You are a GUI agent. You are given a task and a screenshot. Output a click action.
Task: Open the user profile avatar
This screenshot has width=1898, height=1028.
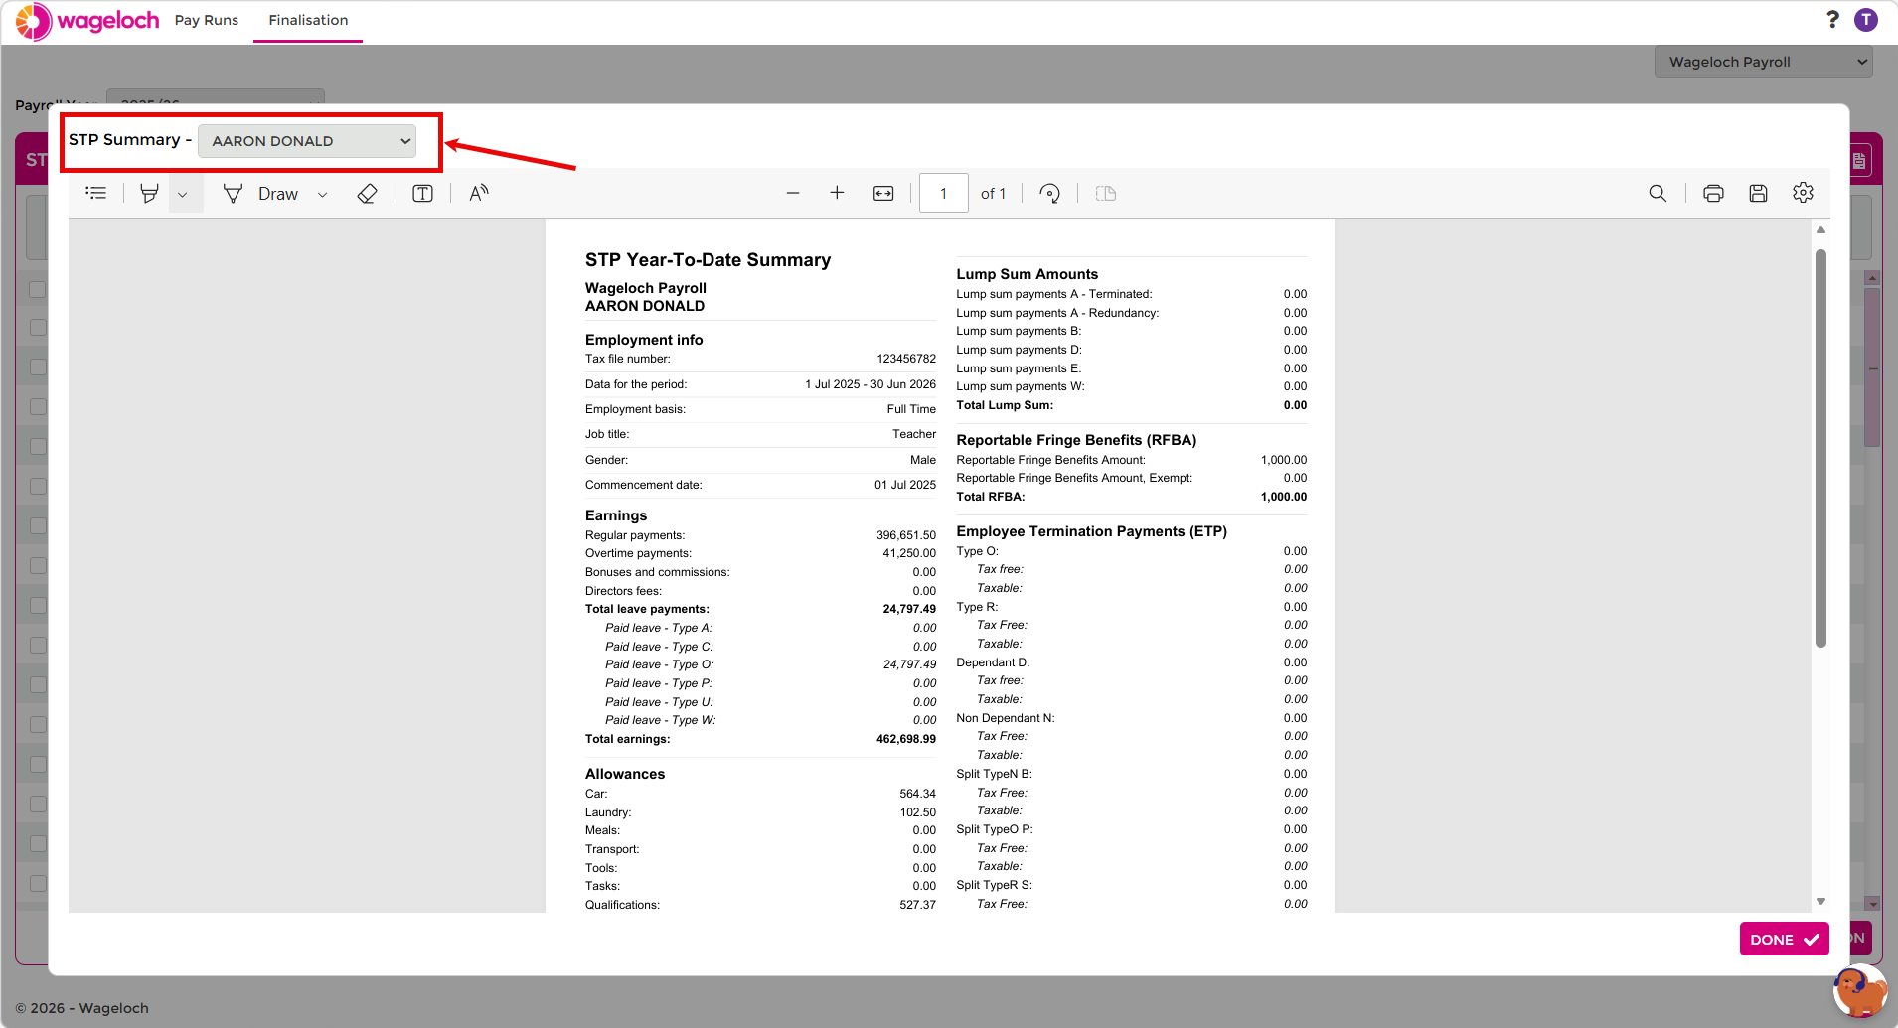pos(1866,20)
